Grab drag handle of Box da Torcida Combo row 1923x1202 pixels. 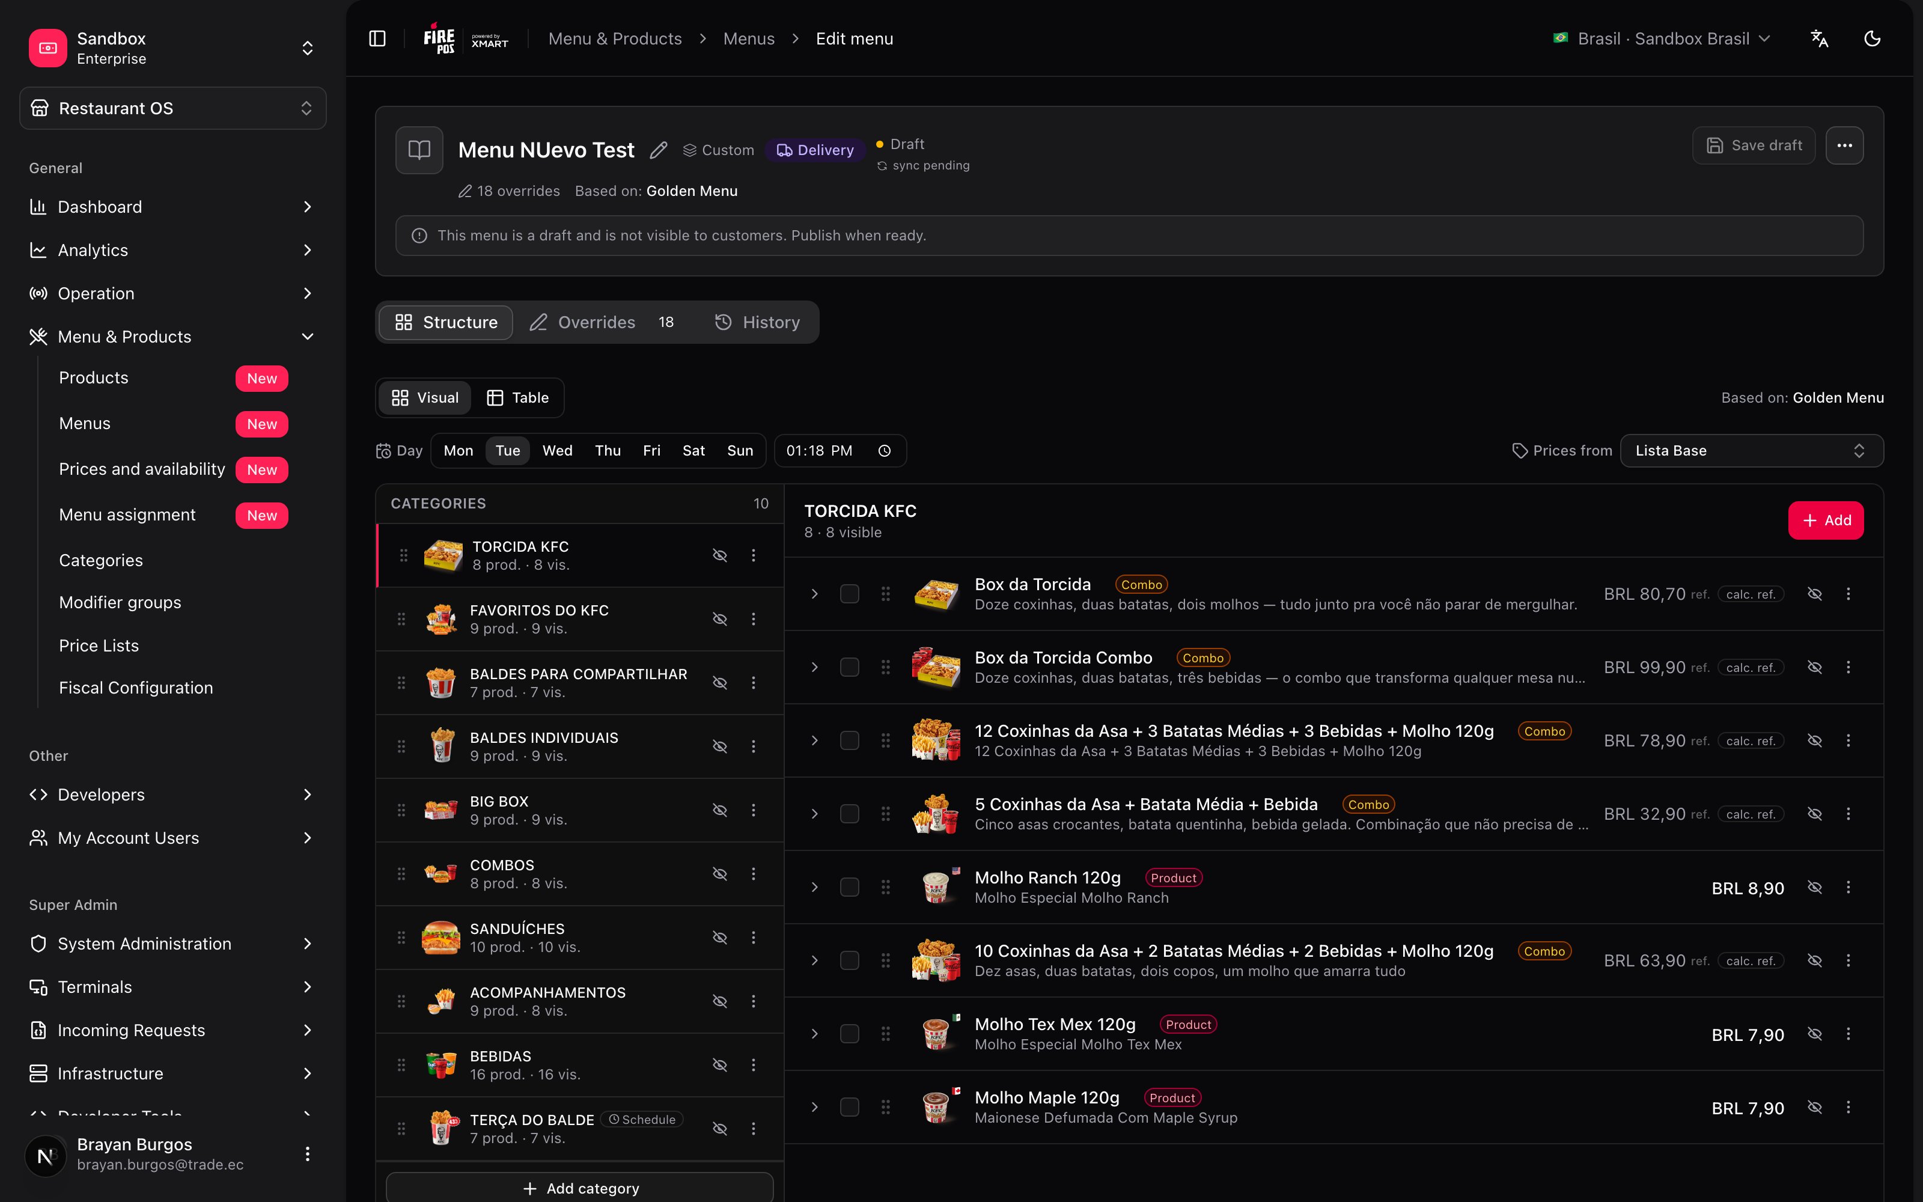click(x=885, y=667)
